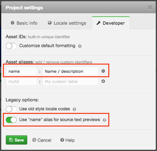Viewport: 157px width, 151px height.
Task: Click help icon beside name alias previews option
Action: 104,120
